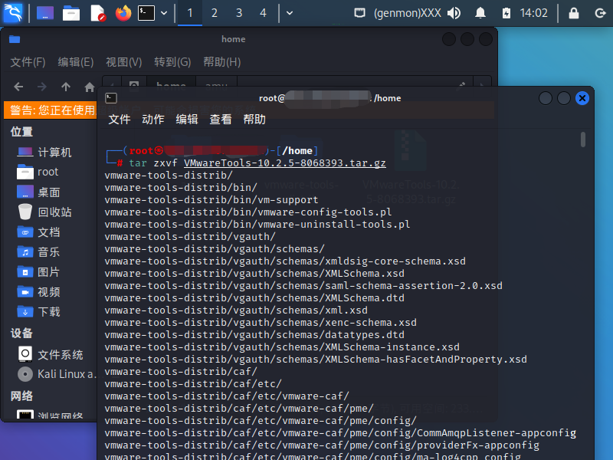Click the orange root-account warning banner
The image size is (613, 460).
coord(50,110)
